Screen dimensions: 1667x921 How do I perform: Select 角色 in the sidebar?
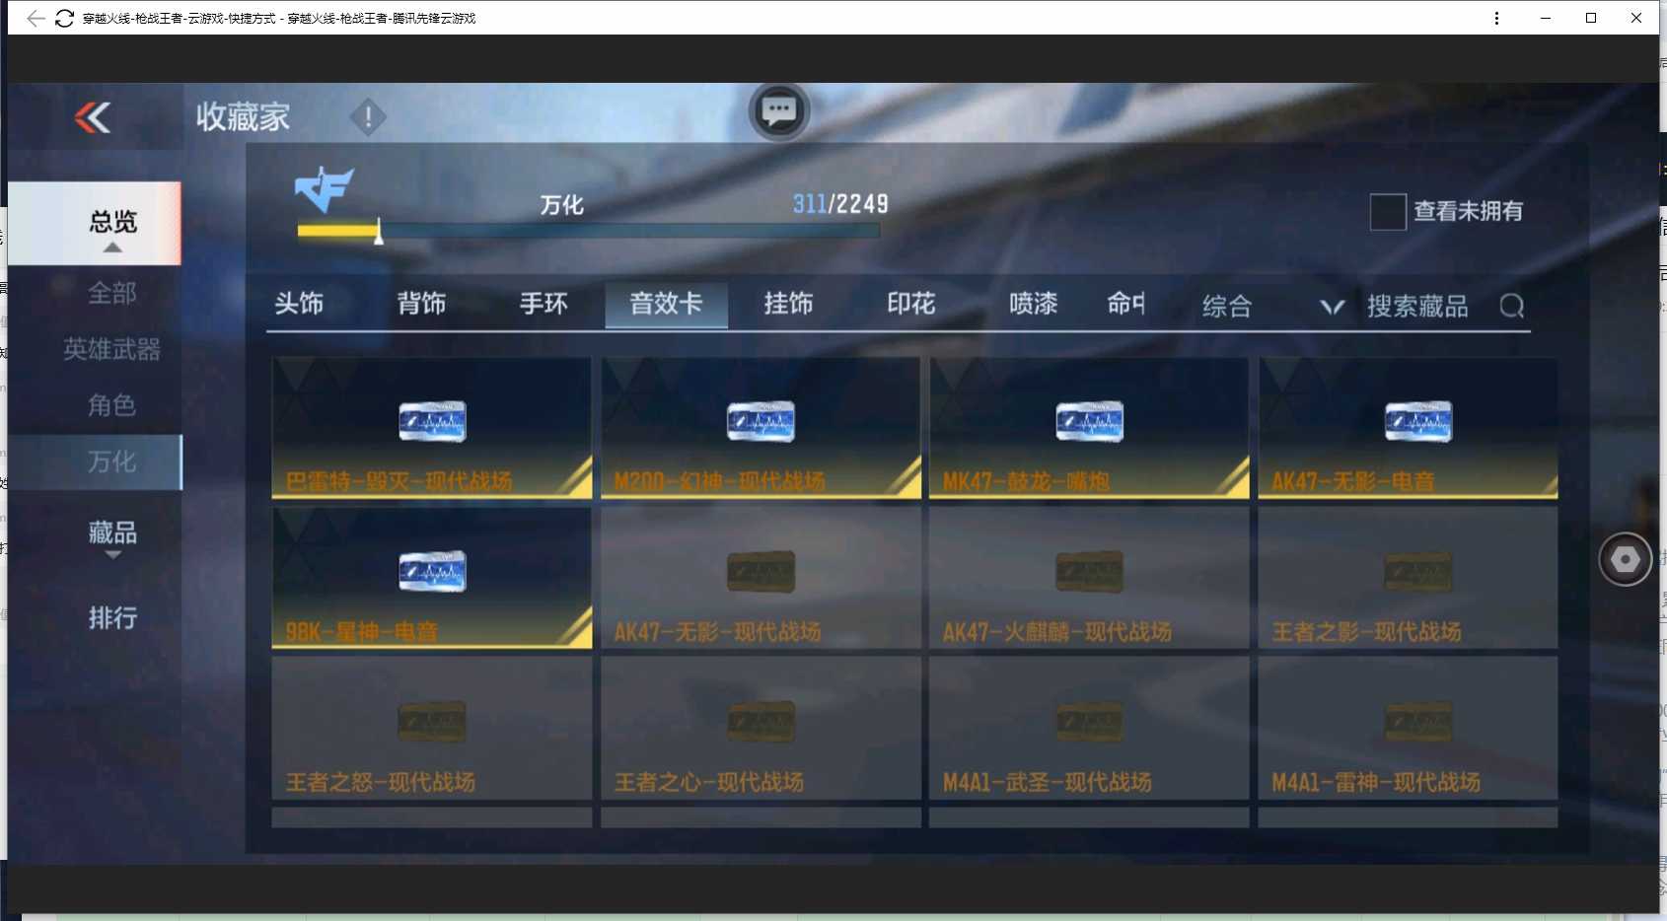tap(111, 405)
